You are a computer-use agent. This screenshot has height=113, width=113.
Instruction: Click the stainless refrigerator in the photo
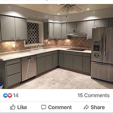[x=102, y=54]
